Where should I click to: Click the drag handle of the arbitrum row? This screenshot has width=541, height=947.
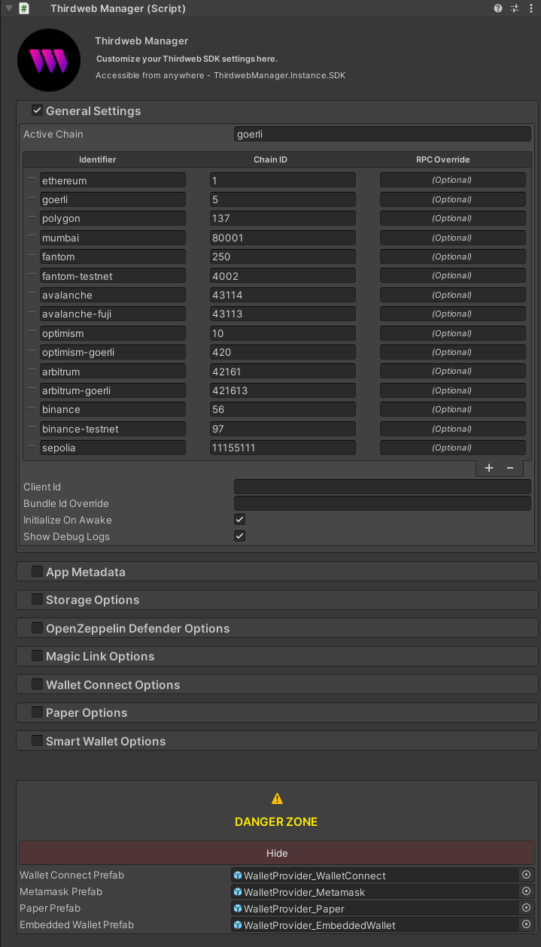(31, 371)
